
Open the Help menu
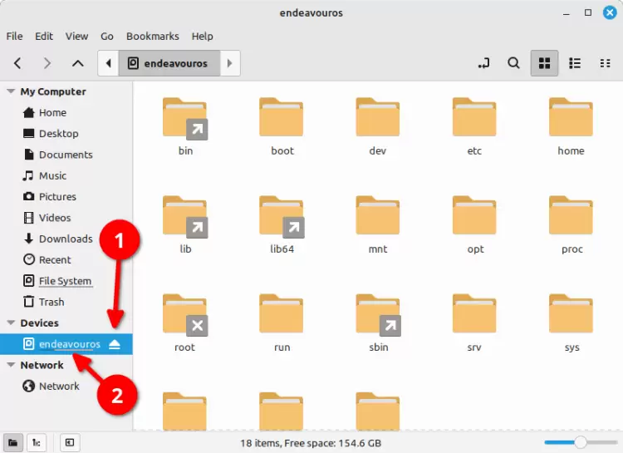tap(202, 37)
